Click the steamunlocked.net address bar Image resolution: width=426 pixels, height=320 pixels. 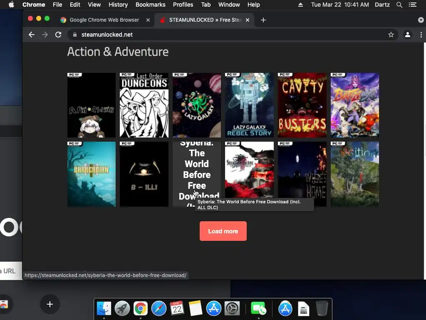[233, 35]
